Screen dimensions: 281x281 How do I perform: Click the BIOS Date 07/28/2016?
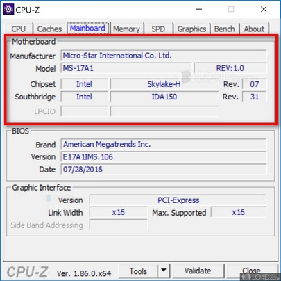164,170
